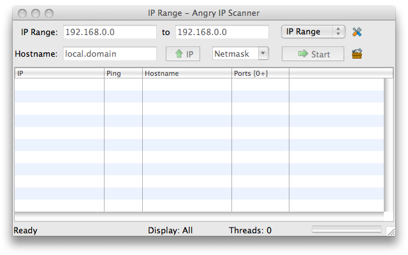The image size is (408, 255).
Task: Click the starting IP address field
Action: pos(110,32)
